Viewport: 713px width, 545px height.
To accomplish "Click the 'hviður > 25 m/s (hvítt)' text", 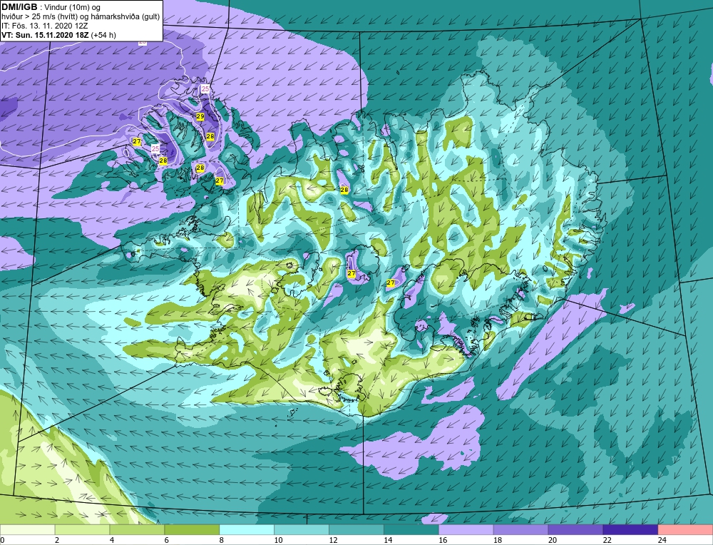I will pyautogui.click(x=39, y=17).
